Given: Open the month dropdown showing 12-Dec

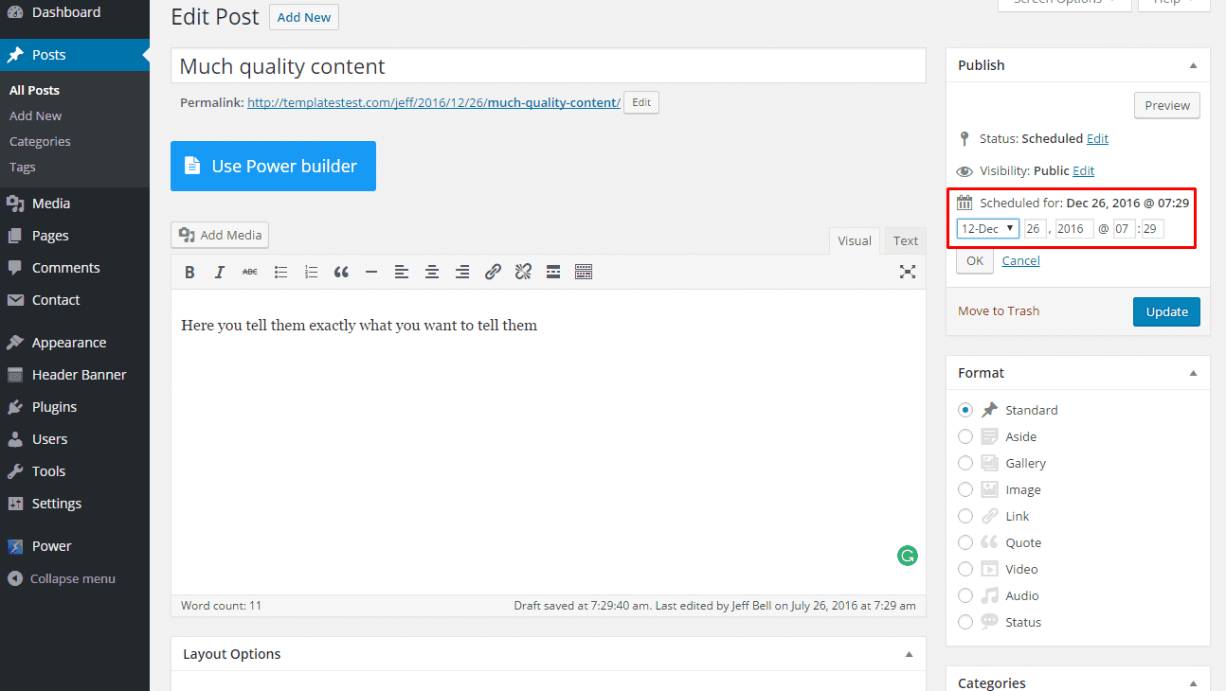Looking at the screenshot, I should pyautogui.click(x=987, y=229).
